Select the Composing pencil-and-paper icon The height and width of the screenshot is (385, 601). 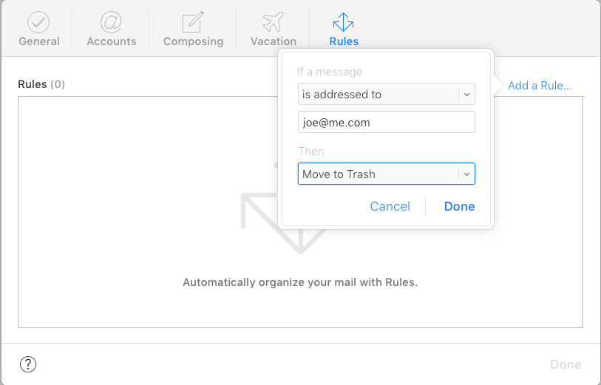pyautogui.click(x=193, y=22)
